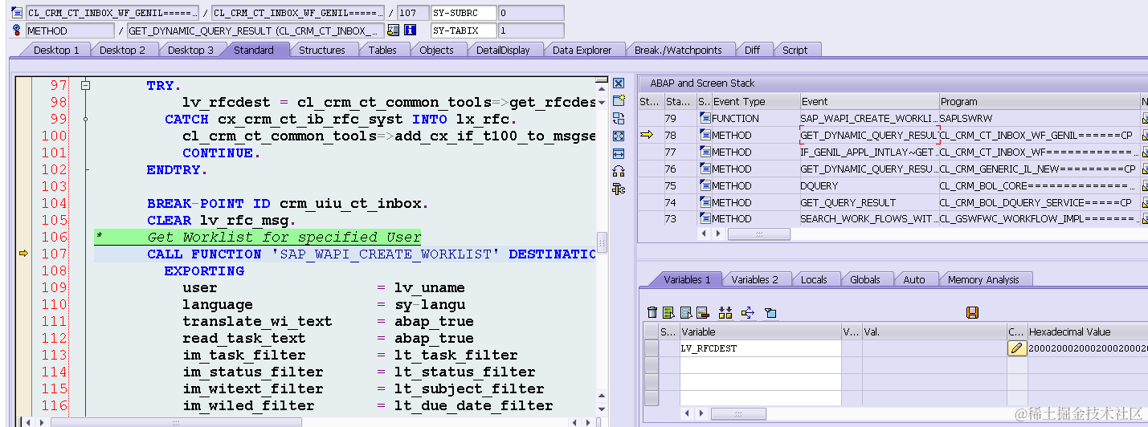Open the DetailDisplay tab
The height and width of the screenshot is (427, 1148).
pyautogui.click(x=503, y=50)
